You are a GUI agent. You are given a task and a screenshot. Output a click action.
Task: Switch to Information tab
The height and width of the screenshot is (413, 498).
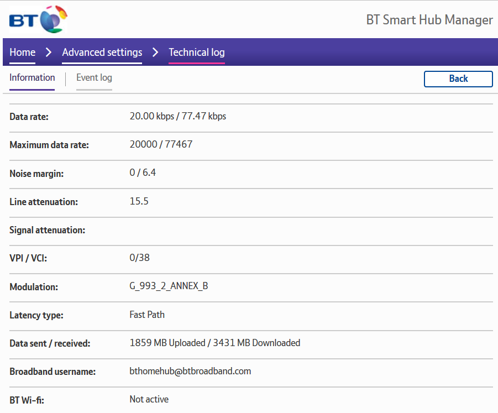pos(32,77)
